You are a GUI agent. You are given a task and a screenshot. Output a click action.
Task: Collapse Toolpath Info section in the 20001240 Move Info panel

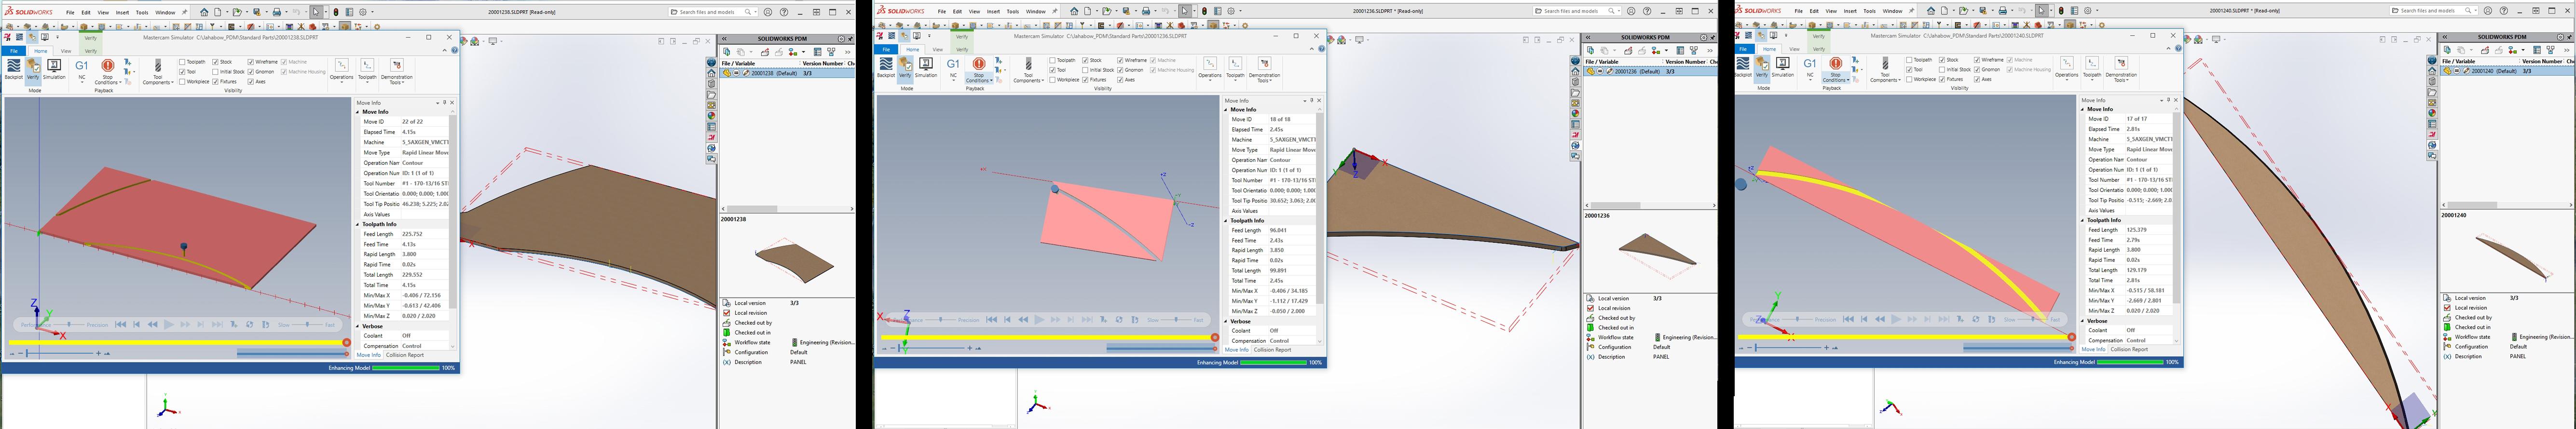(2083, 220)
